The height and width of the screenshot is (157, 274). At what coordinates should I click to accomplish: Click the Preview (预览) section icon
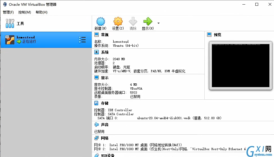coord(209,35)
